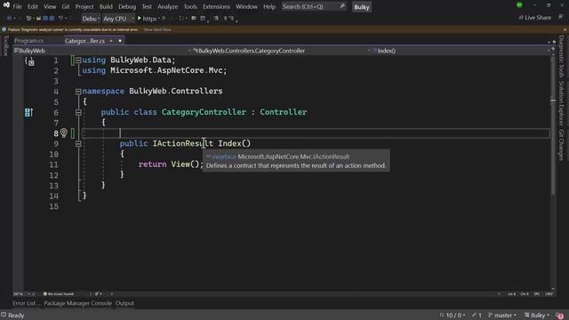
Task: Click the IActionResult type on line 9
Action: (183, 144)
